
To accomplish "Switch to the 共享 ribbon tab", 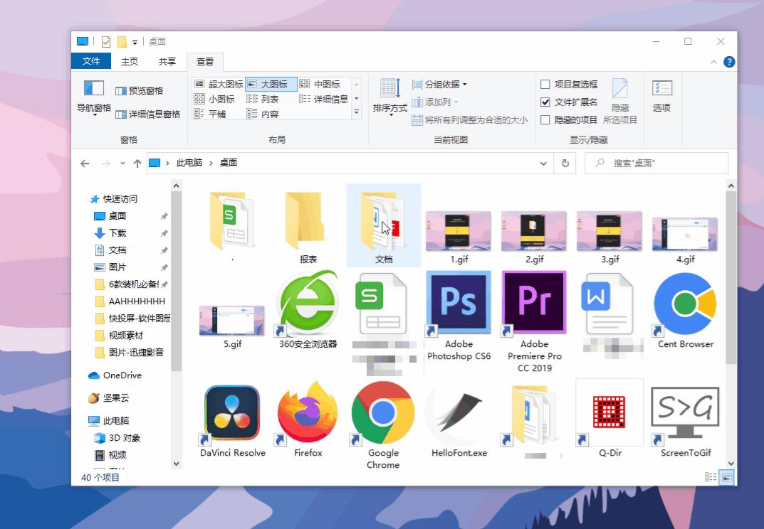I will tap(167, 61).
